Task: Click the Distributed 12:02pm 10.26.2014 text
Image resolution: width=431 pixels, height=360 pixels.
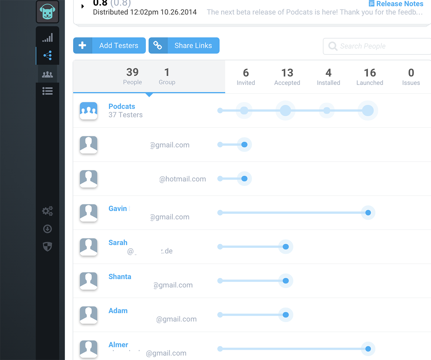Action: pyautogui.click(x=145, y=12)
